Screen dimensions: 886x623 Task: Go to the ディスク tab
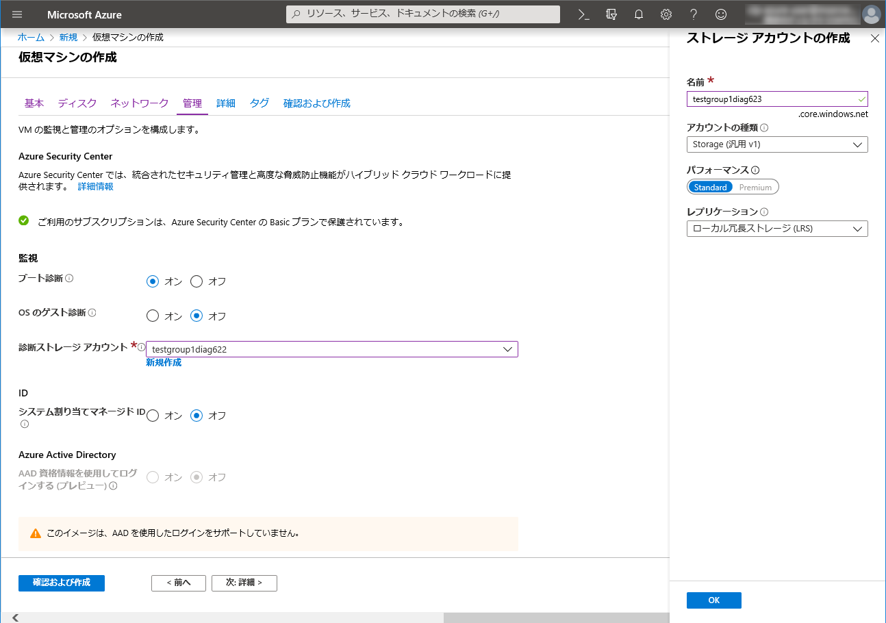pyautogui.click(x=77, y=103)
